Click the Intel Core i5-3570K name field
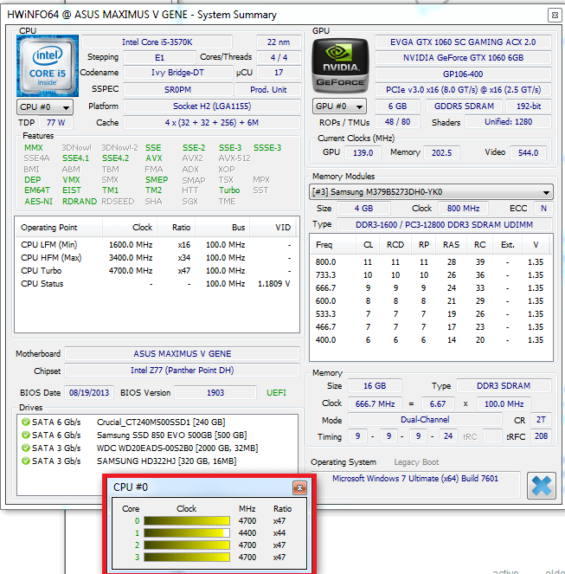 [157, 42]
